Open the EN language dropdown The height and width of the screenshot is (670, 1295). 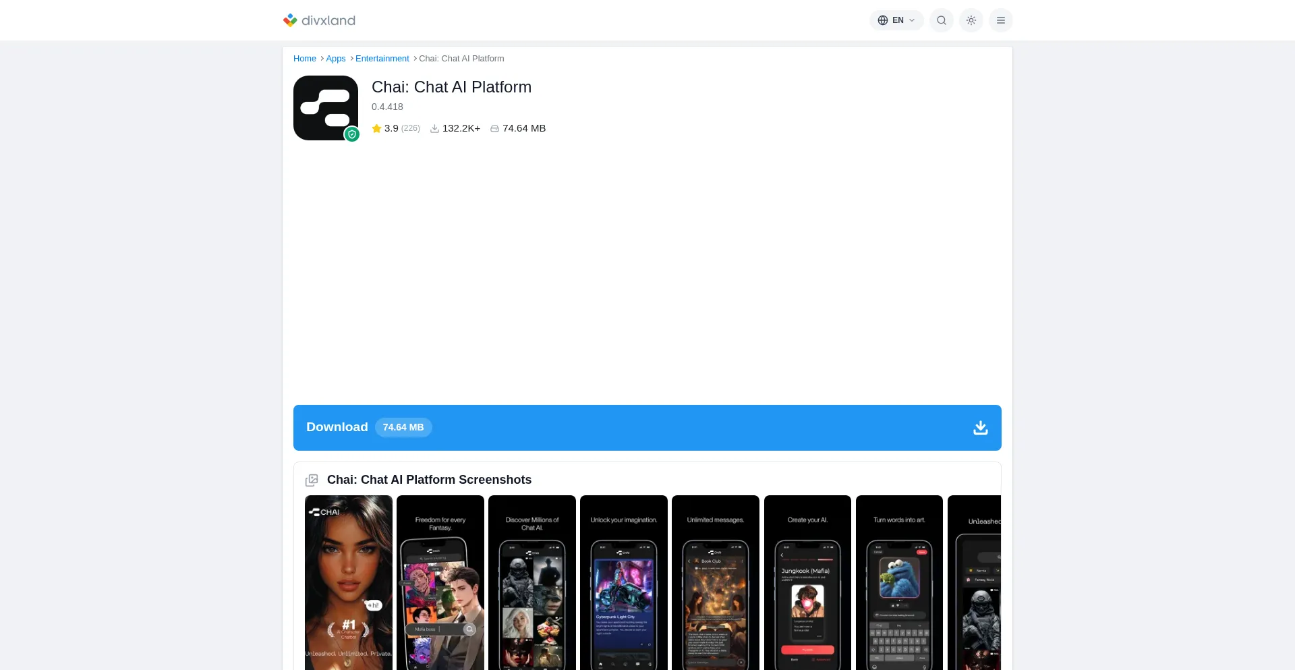896,20
